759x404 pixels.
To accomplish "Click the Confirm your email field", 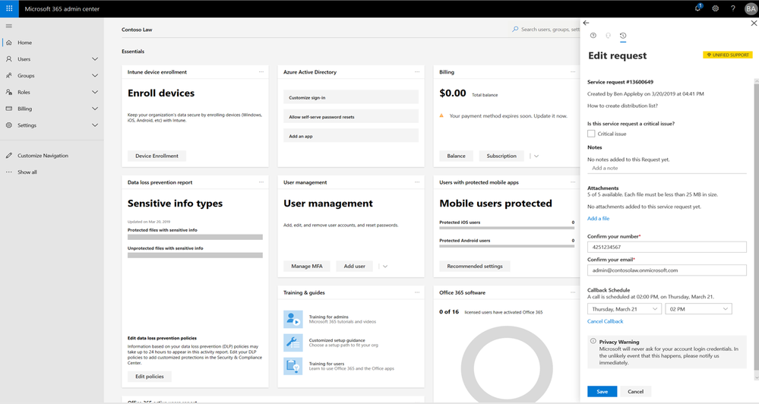I will point(667,270).
